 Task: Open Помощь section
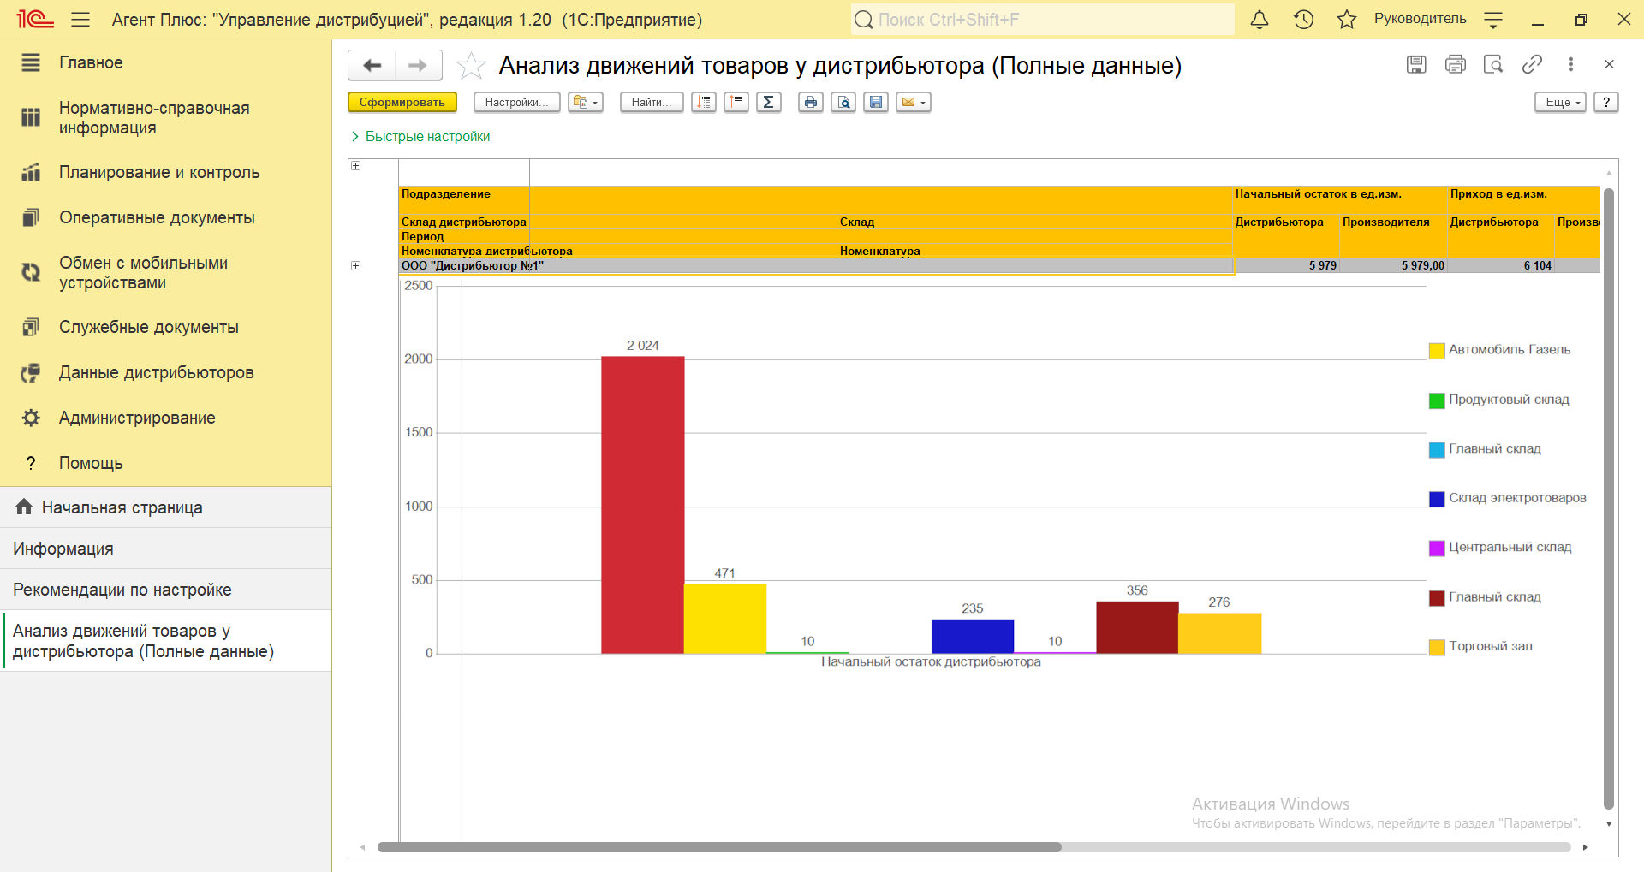tap(165, 463)
